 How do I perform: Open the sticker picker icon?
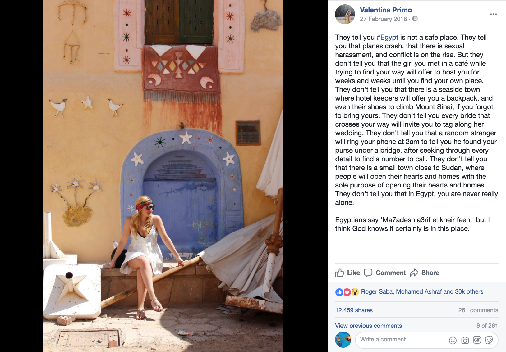[489, 340]
